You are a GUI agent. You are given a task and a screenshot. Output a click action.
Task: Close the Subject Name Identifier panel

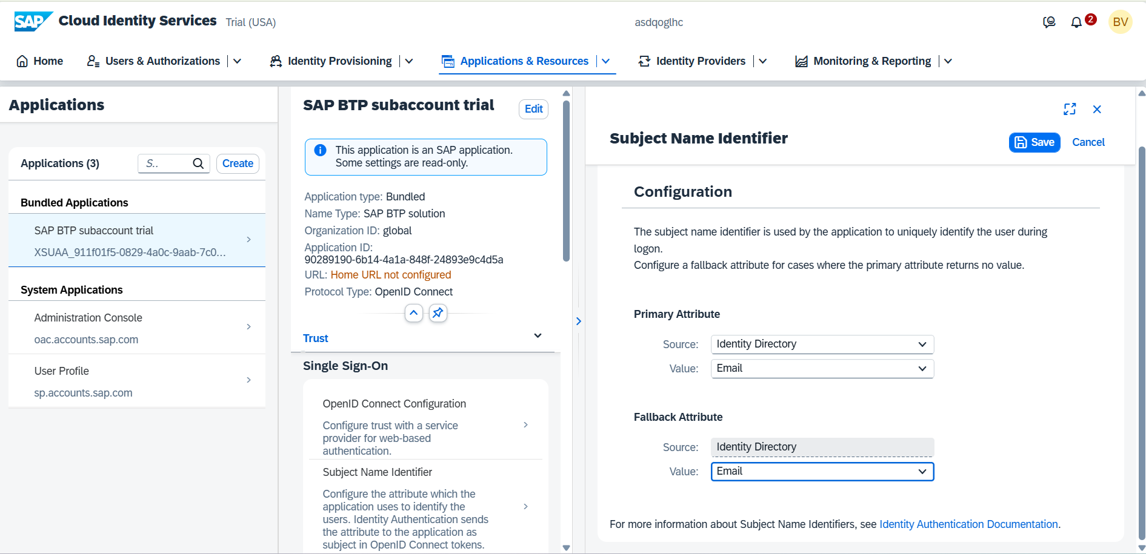click(1097, 109)
